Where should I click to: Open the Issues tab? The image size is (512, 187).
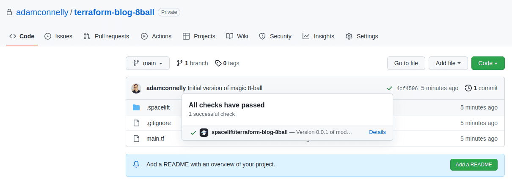point(58,36)
